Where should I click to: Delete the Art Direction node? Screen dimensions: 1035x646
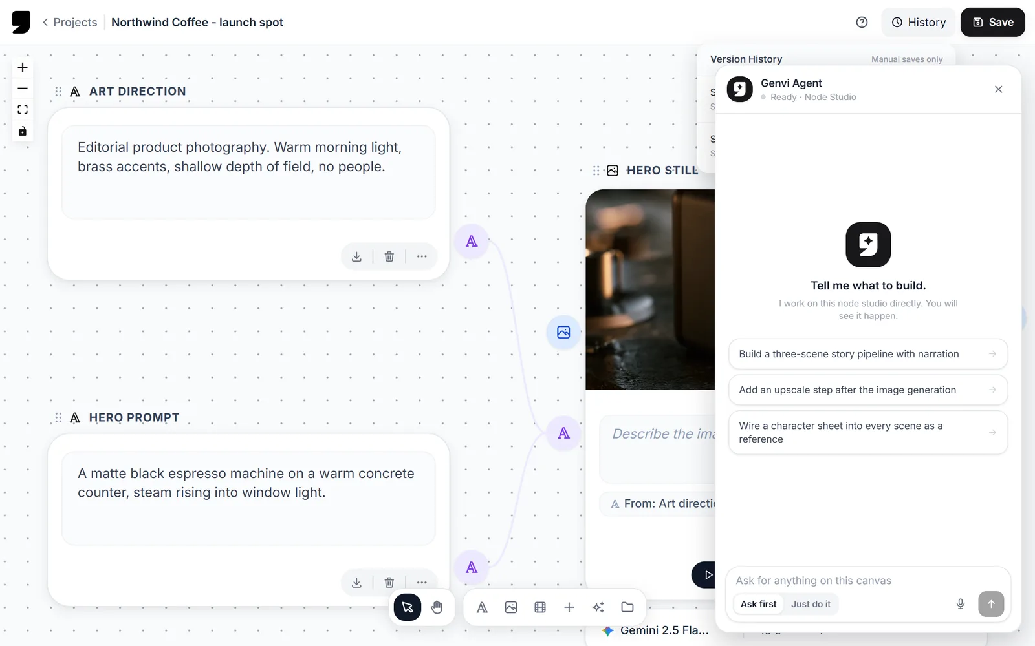pyautogui.click(x=389, y=256)
